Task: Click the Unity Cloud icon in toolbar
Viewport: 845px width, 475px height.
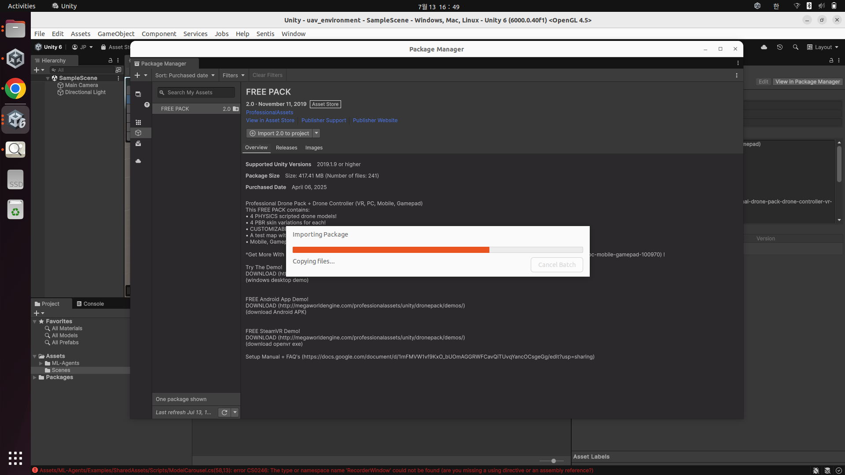Action: pos(764,47)
